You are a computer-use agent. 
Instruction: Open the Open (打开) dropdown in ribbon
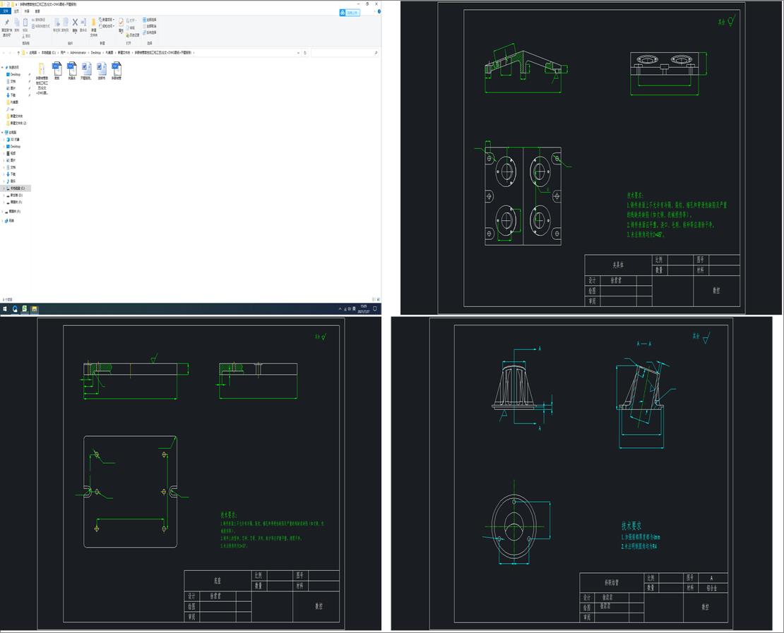(x=132, y=20)
